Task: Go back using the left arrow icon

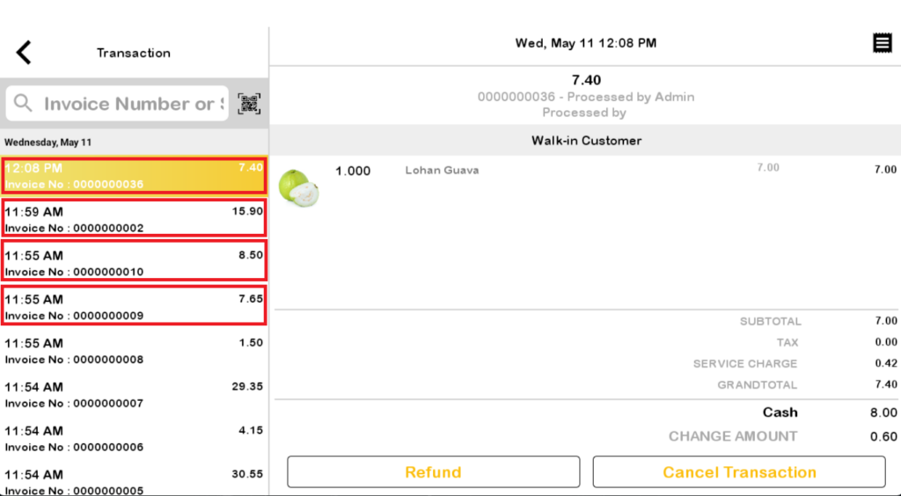Action: pyautogui.click(x=24, y=52)
